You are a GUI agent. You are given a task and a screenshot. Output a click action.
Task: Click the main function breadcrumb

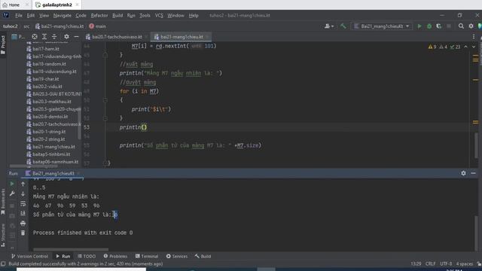[x=97, y=26]
